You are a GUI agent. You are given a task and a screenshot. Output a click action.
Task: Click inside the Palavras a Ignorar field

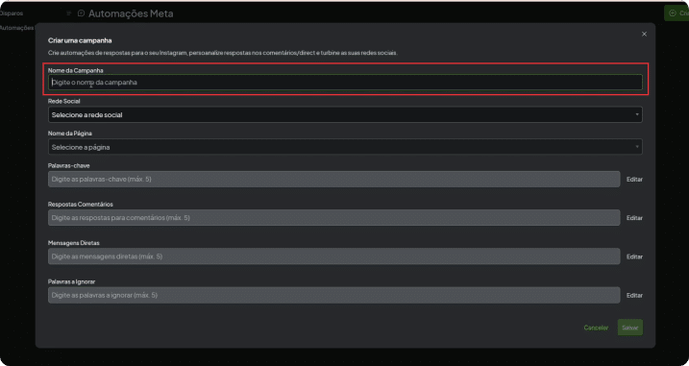click(x=334, y=295)
